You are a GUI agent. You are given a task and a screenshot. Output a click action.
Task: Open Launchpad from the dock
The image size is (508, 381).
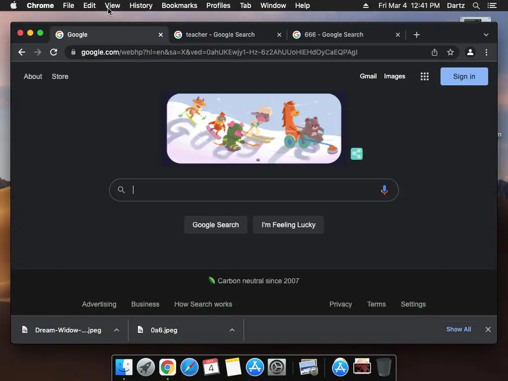146,368
